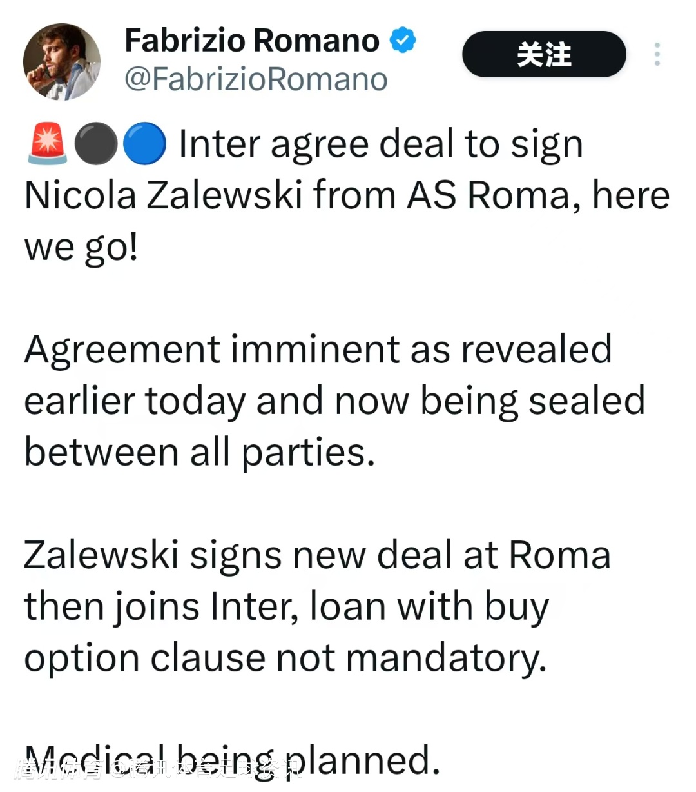The image size is (696, 792).
Task: Open the three-dot more options menu
Action: coord(657,54)
